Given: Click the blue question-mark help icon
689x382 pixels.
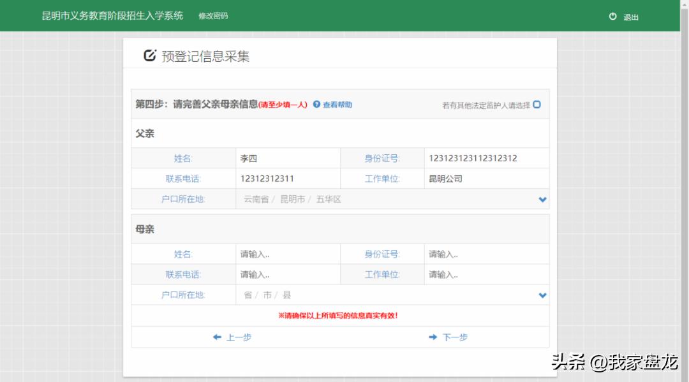Looking at the screenshot, I should [316, 104].
